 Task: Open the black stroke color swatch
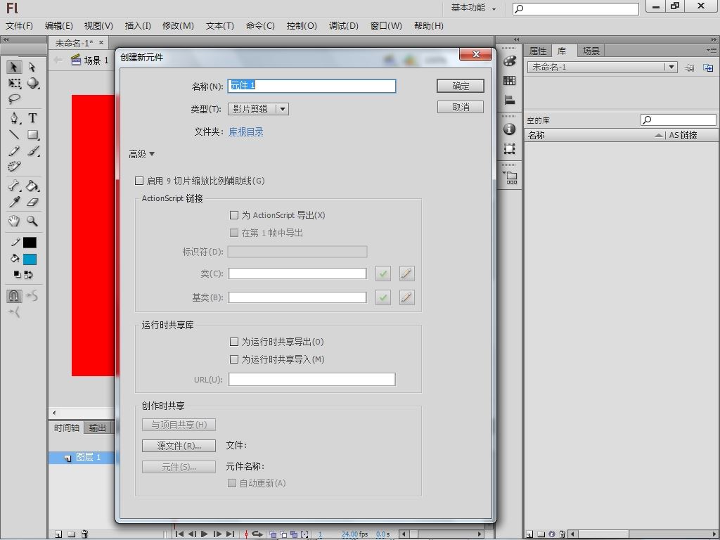point(30,243)
